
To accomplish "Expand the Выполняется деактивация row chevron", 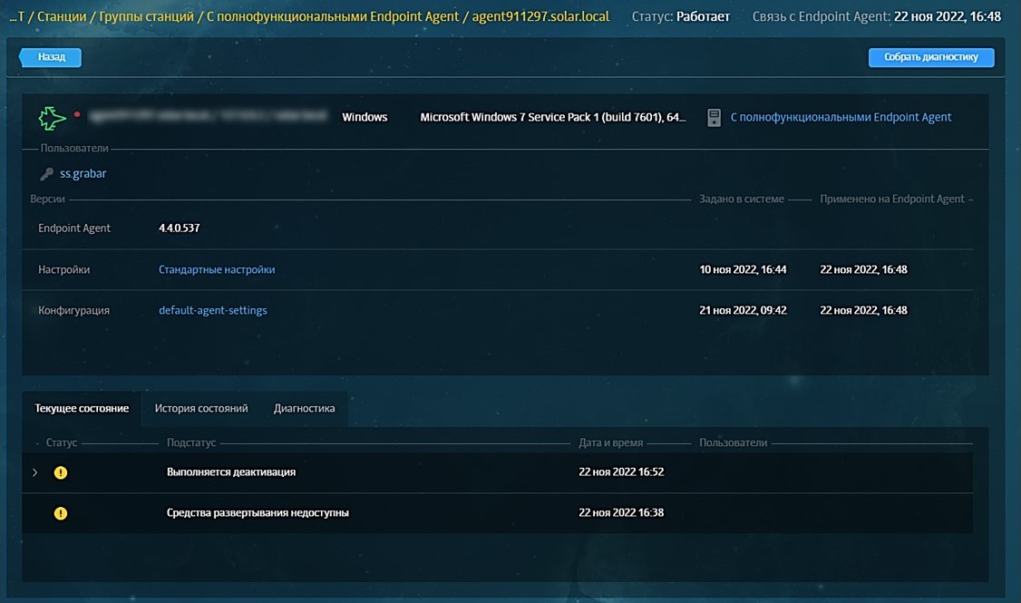I will click(x=35, y=472).
